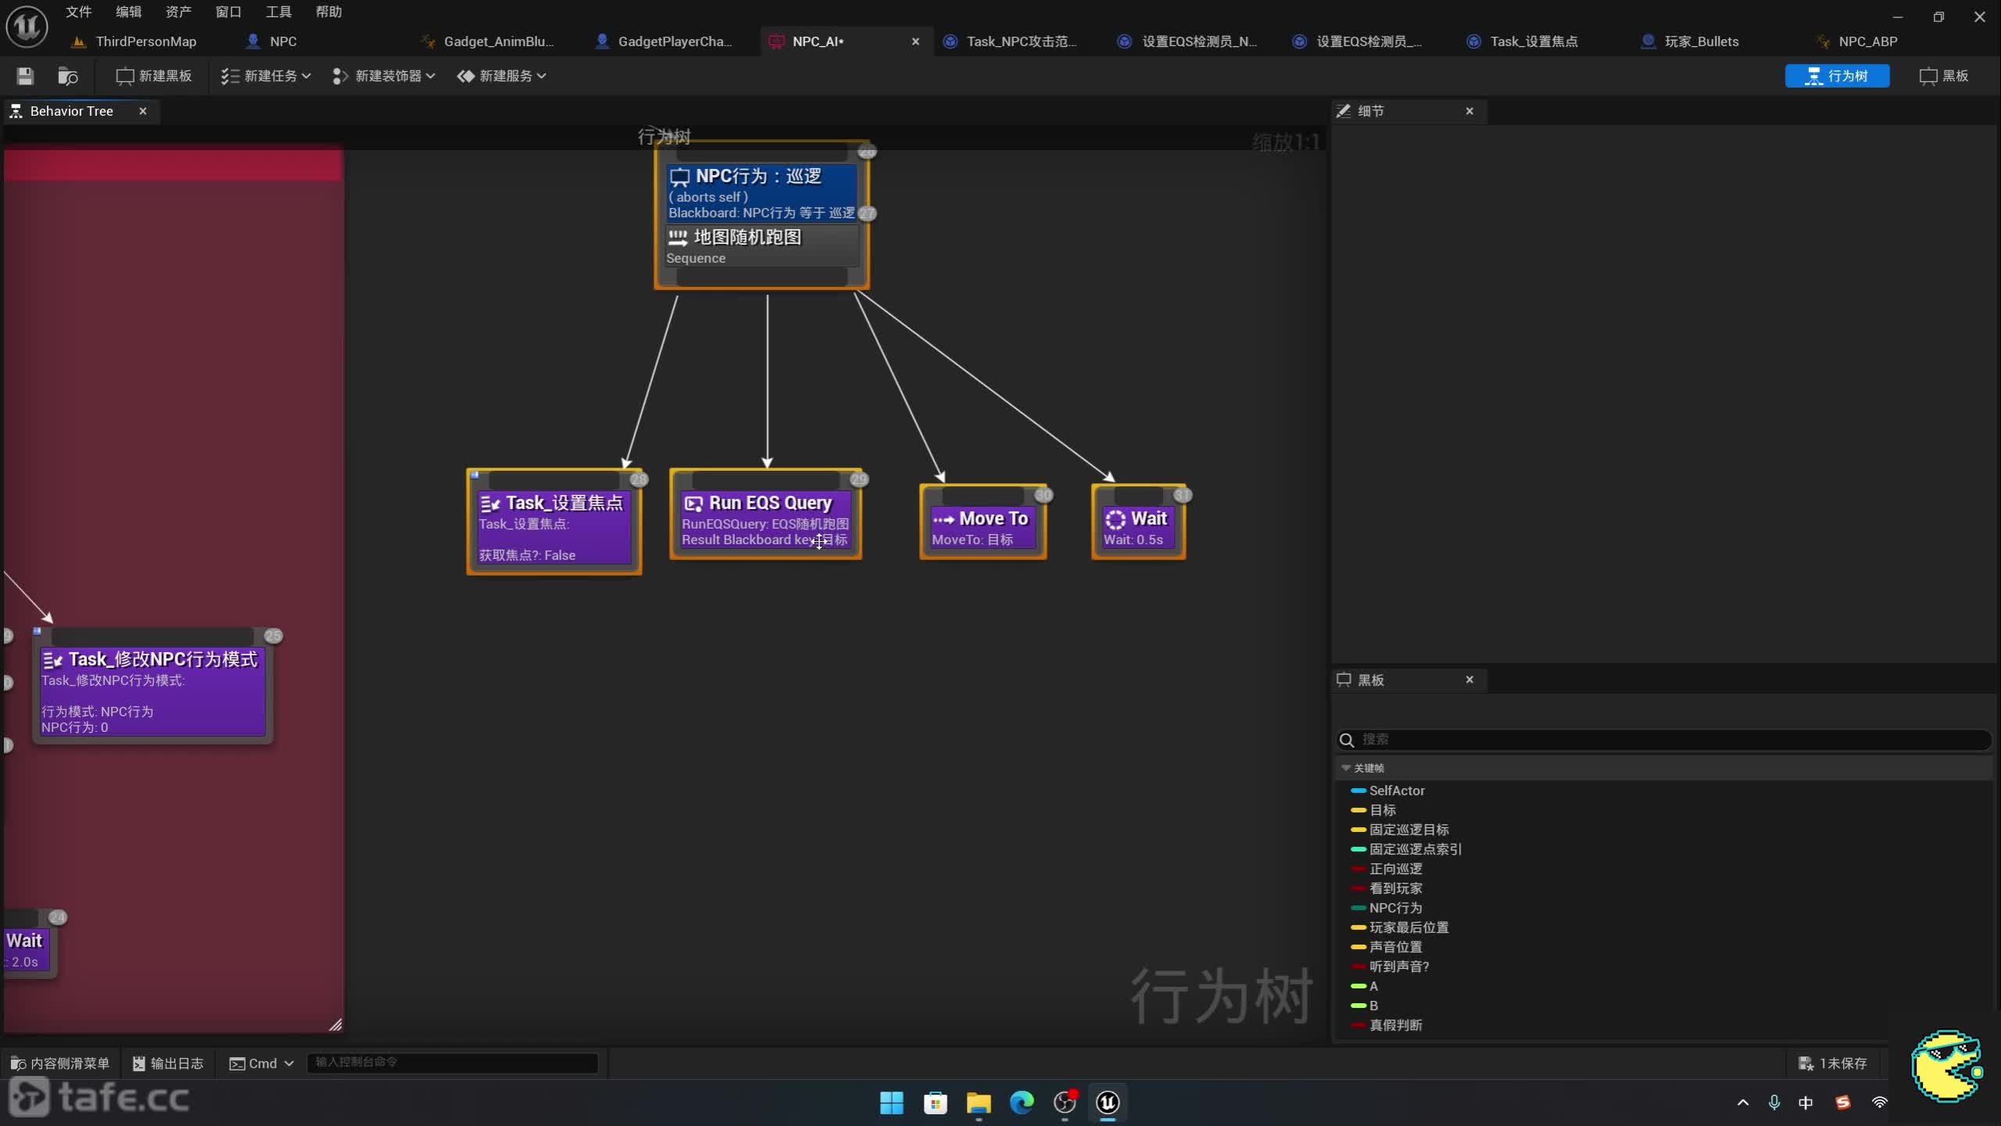The height and width of the screenshot is (1126, 2001).
Task: Select the 地图随机跑图 Sequence node
Action: click(761, 246)
